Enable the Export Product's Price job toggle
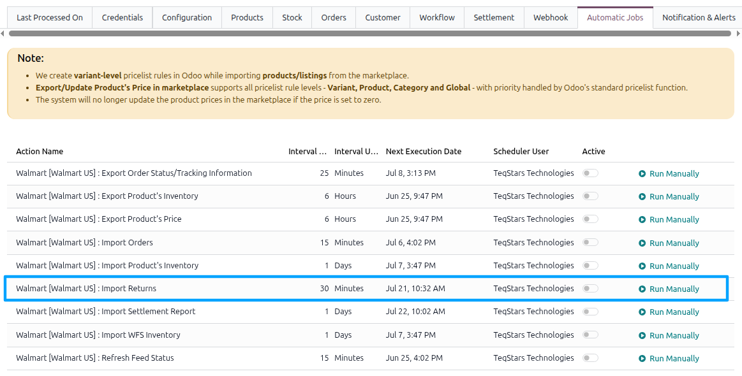The height and width of the screenshot is (376, 742). pos(590,219)
